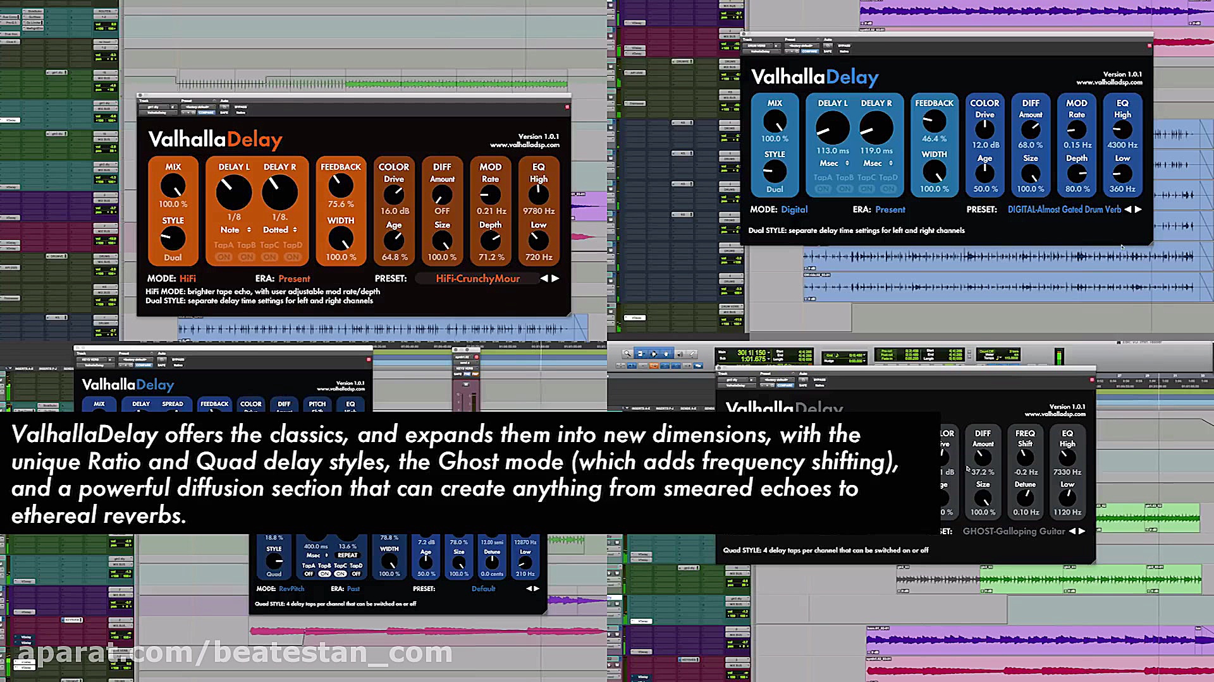This screenshot has height=682, width=1214.
Task: Open HiFi-CrunchyMour preset menu
Action: 477,278
